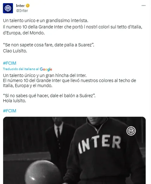Click the first #FCIM hashtag
Image resolution: width=151 pixels, height=184 pixels.
(x=9, y=63)
